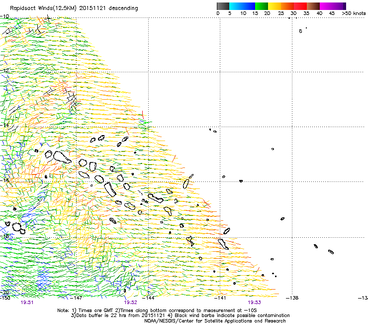Screen dimensions: 368x324
Task: Click the '-12' latitude axis label
Action: click(x=4, y=71)
